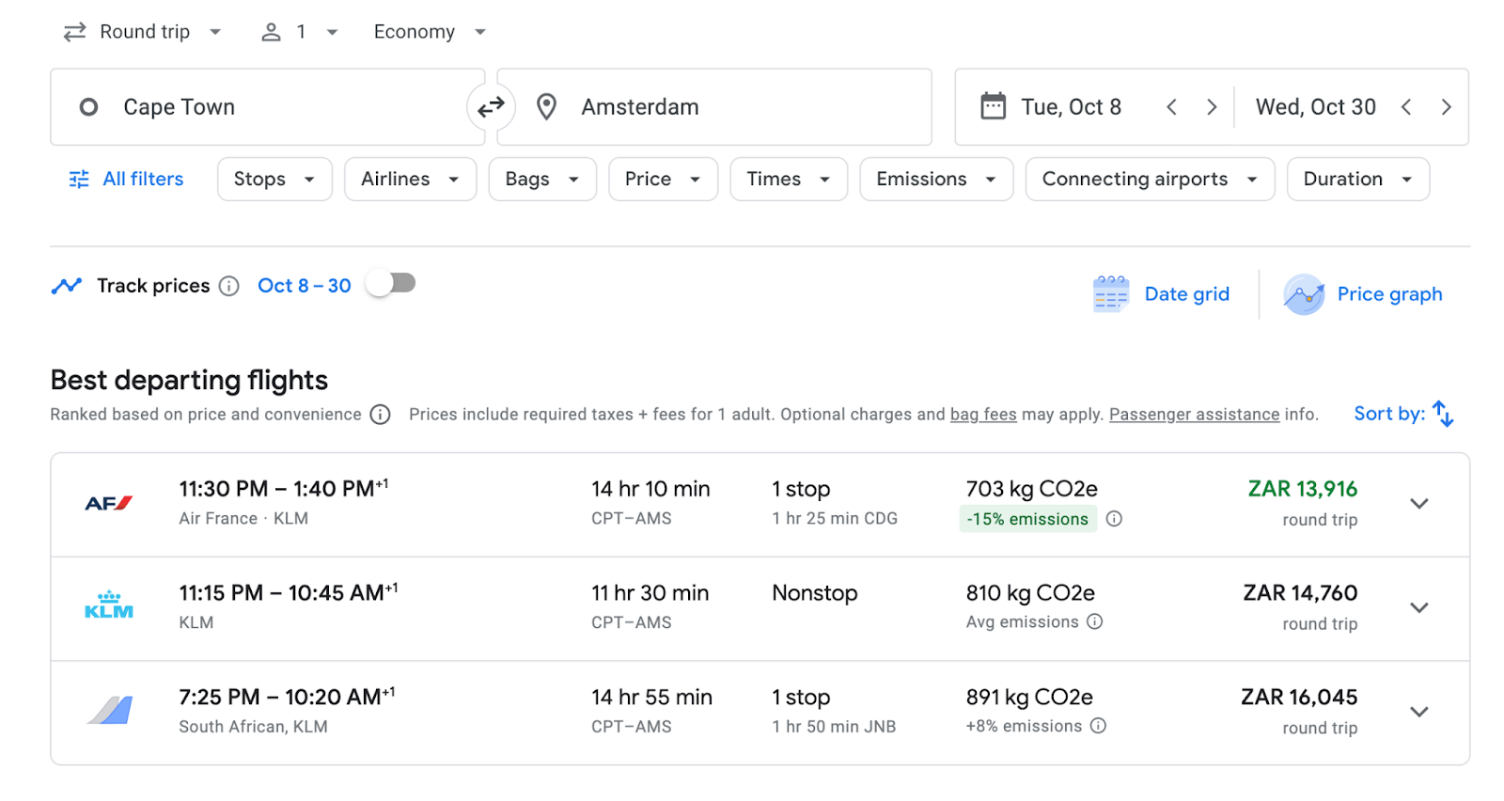Image resolution: width=1504 pixels, height=801 pixels.
Task: Open the Duration filter dropdown
Action: [x=1358, y=179]
